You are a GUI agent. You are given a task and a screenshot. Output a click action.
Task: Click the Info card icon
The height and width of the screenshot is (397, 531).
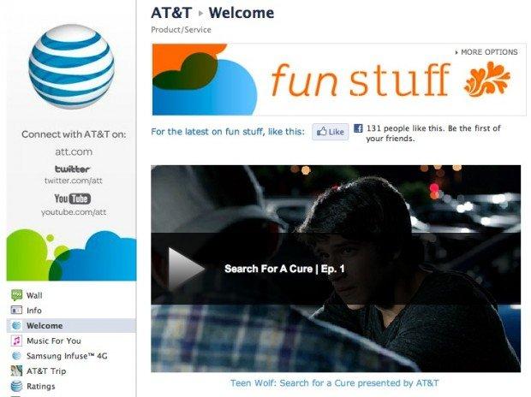pyautogui.click(x=16, y=310)
